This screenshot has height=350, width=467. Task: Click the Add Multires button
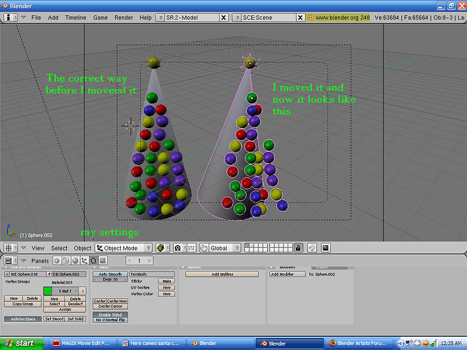[x=222, y=274]
